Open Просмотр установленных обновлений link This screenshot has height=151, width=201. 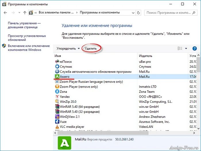27,38
